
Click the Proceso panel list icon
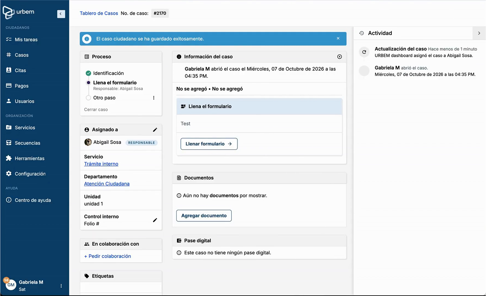pos(87,57)
